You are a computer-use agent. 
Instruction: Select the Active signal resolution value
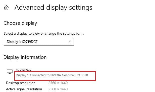tap(58, 89)
